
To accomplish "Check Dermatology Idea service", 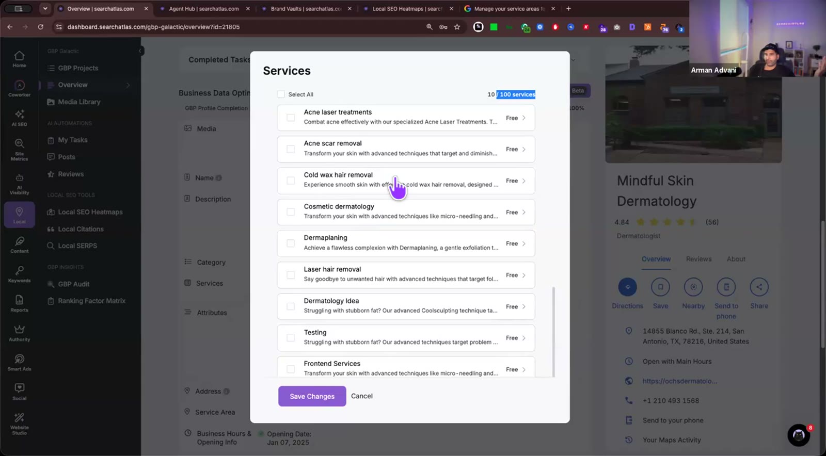I will [x=291, y=306].
